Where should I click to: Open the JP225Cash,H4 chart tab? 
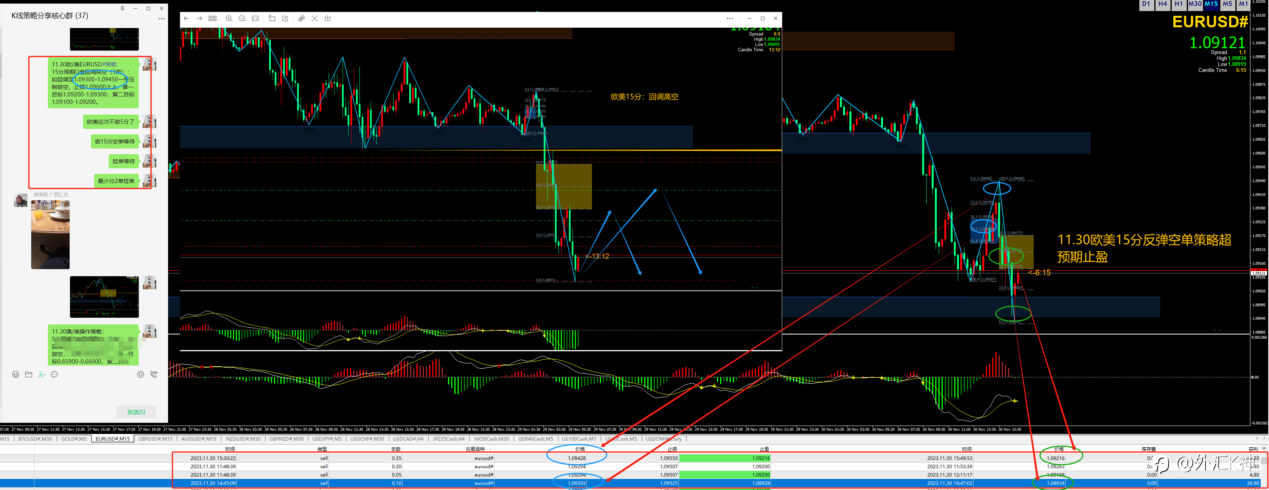(448, 439)
